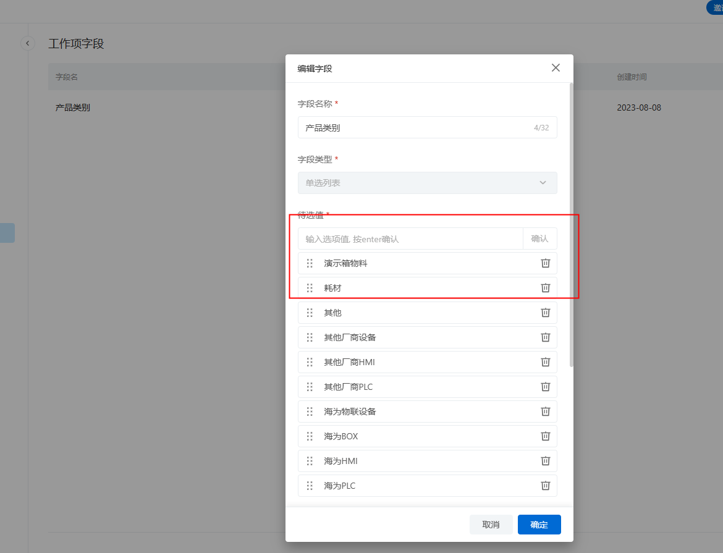Click the 其他厂商HMI option text
Image resolution: width=723 pixels, height=553 pixels.
pyautogui.click(x=349, y=362)
